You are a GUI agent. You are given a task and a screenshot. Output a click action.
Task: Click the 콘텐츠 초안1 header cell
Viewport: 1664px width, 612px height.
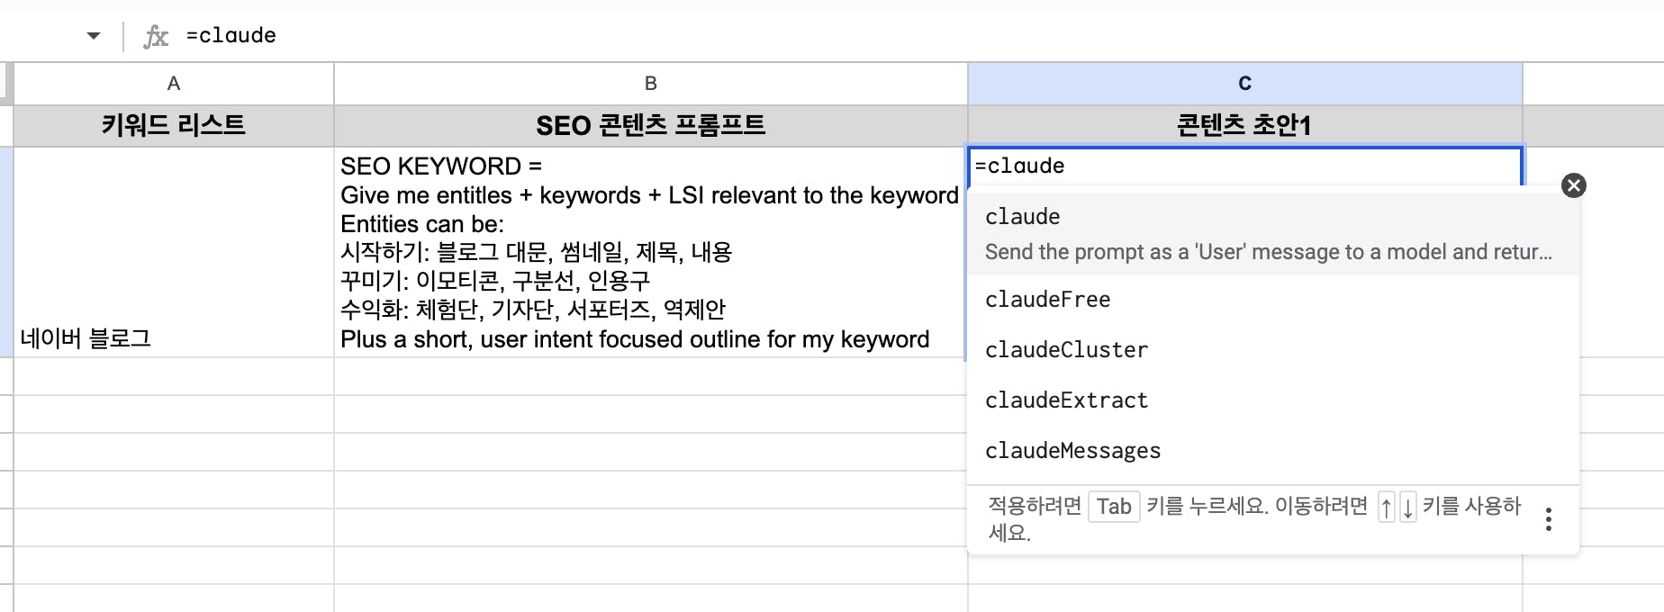coord(1244,125)
